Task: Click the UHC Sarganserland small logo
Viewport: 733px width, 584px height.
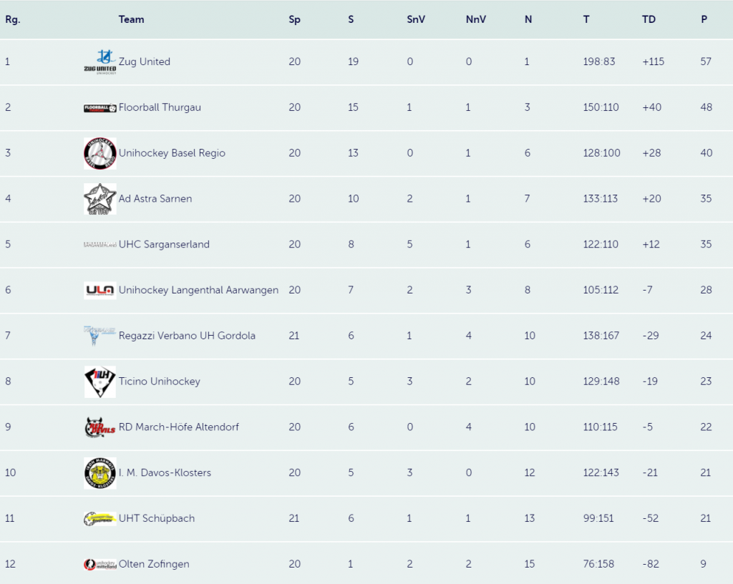Action: click(100, 244)
